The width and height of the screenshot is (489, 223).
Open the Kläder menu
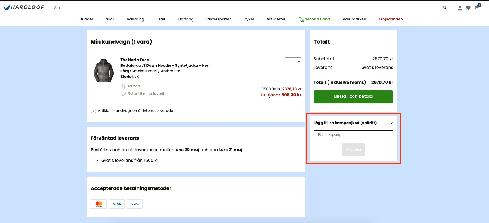tap(87, 19)
